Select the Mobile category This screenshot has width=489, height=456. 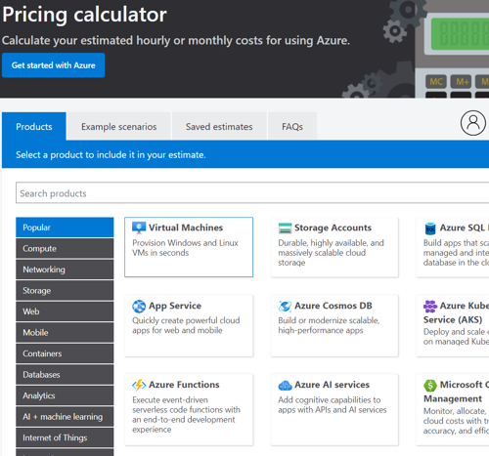click(x=65, y=332)
